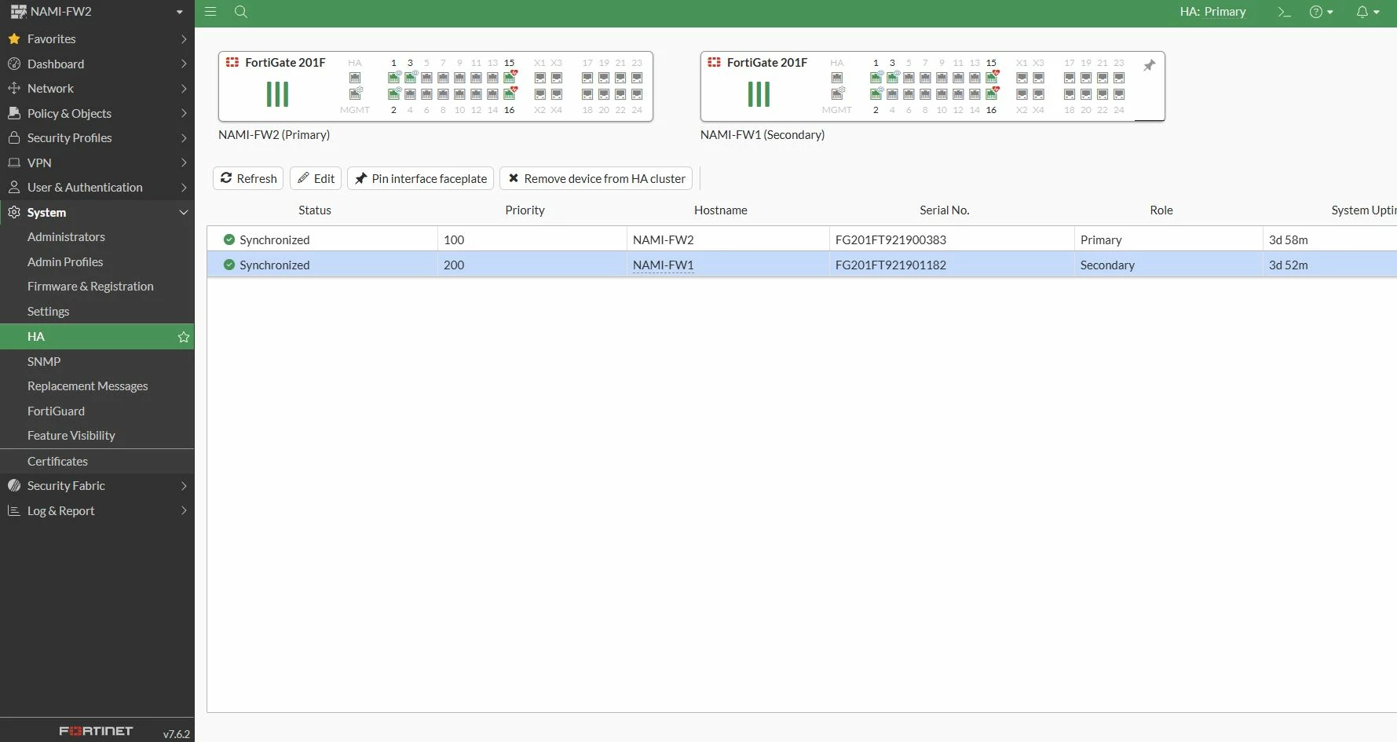Viewport: 1397px width, 742px height.
Task: Collapse the System menu
Action: point(97,213)
